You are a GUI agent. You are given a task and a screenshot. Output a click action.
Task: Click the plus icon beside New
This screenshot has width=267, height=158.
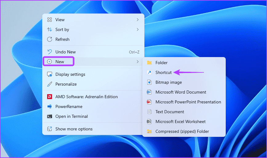tap(49, 62)
